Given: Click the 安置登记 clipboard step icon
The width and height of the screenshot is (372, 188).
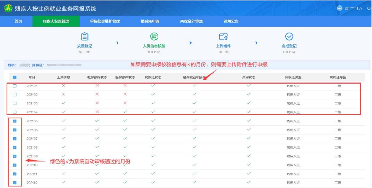Looking at the screenshot, I should point(84,36).
